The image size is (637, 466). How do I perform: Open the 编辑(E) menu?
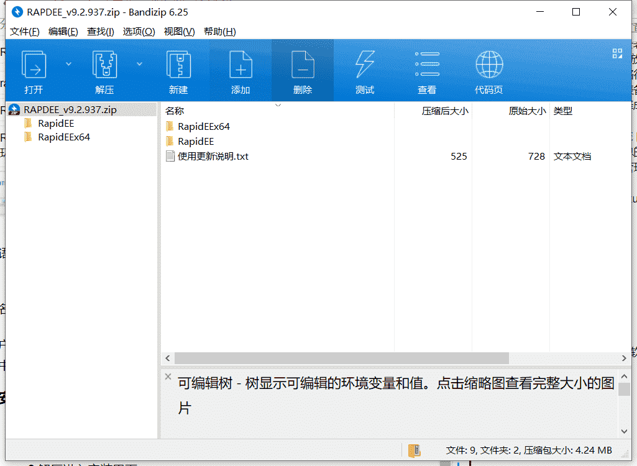click(x=63, y=32)
